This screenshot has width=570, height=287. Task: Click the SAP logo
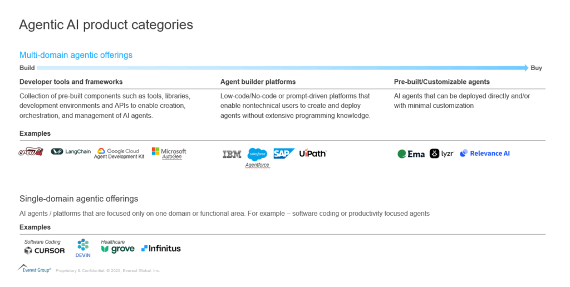(284, 154)
